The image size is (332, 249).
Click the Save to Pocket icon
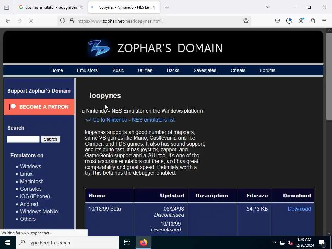[x=278, y=21]
